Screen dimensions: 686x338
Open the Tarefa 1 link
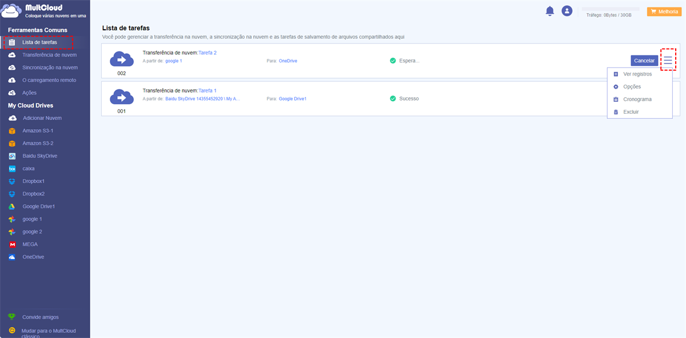(x=208, y=90)
